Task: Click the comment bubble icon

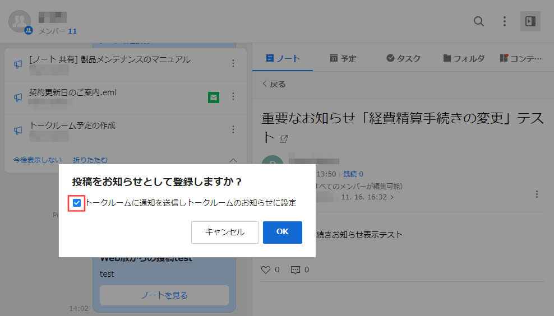Action: pos(296,269)
